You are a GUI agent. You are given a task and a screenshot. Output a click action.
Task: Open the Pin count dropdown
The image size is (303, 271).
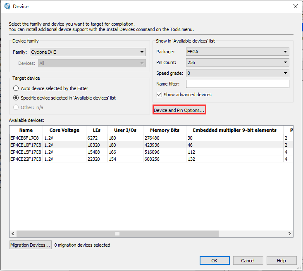(237, 62)
